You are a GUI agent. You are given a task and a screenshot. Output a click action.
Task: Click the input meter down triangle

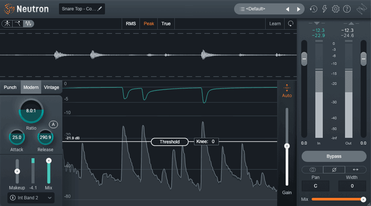coord(316,23)
